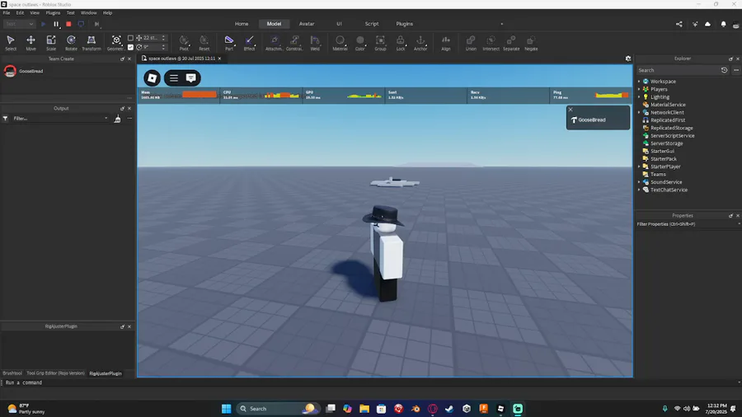Click the Weld tool
This screenshot has height=417, width=742.
315,43
